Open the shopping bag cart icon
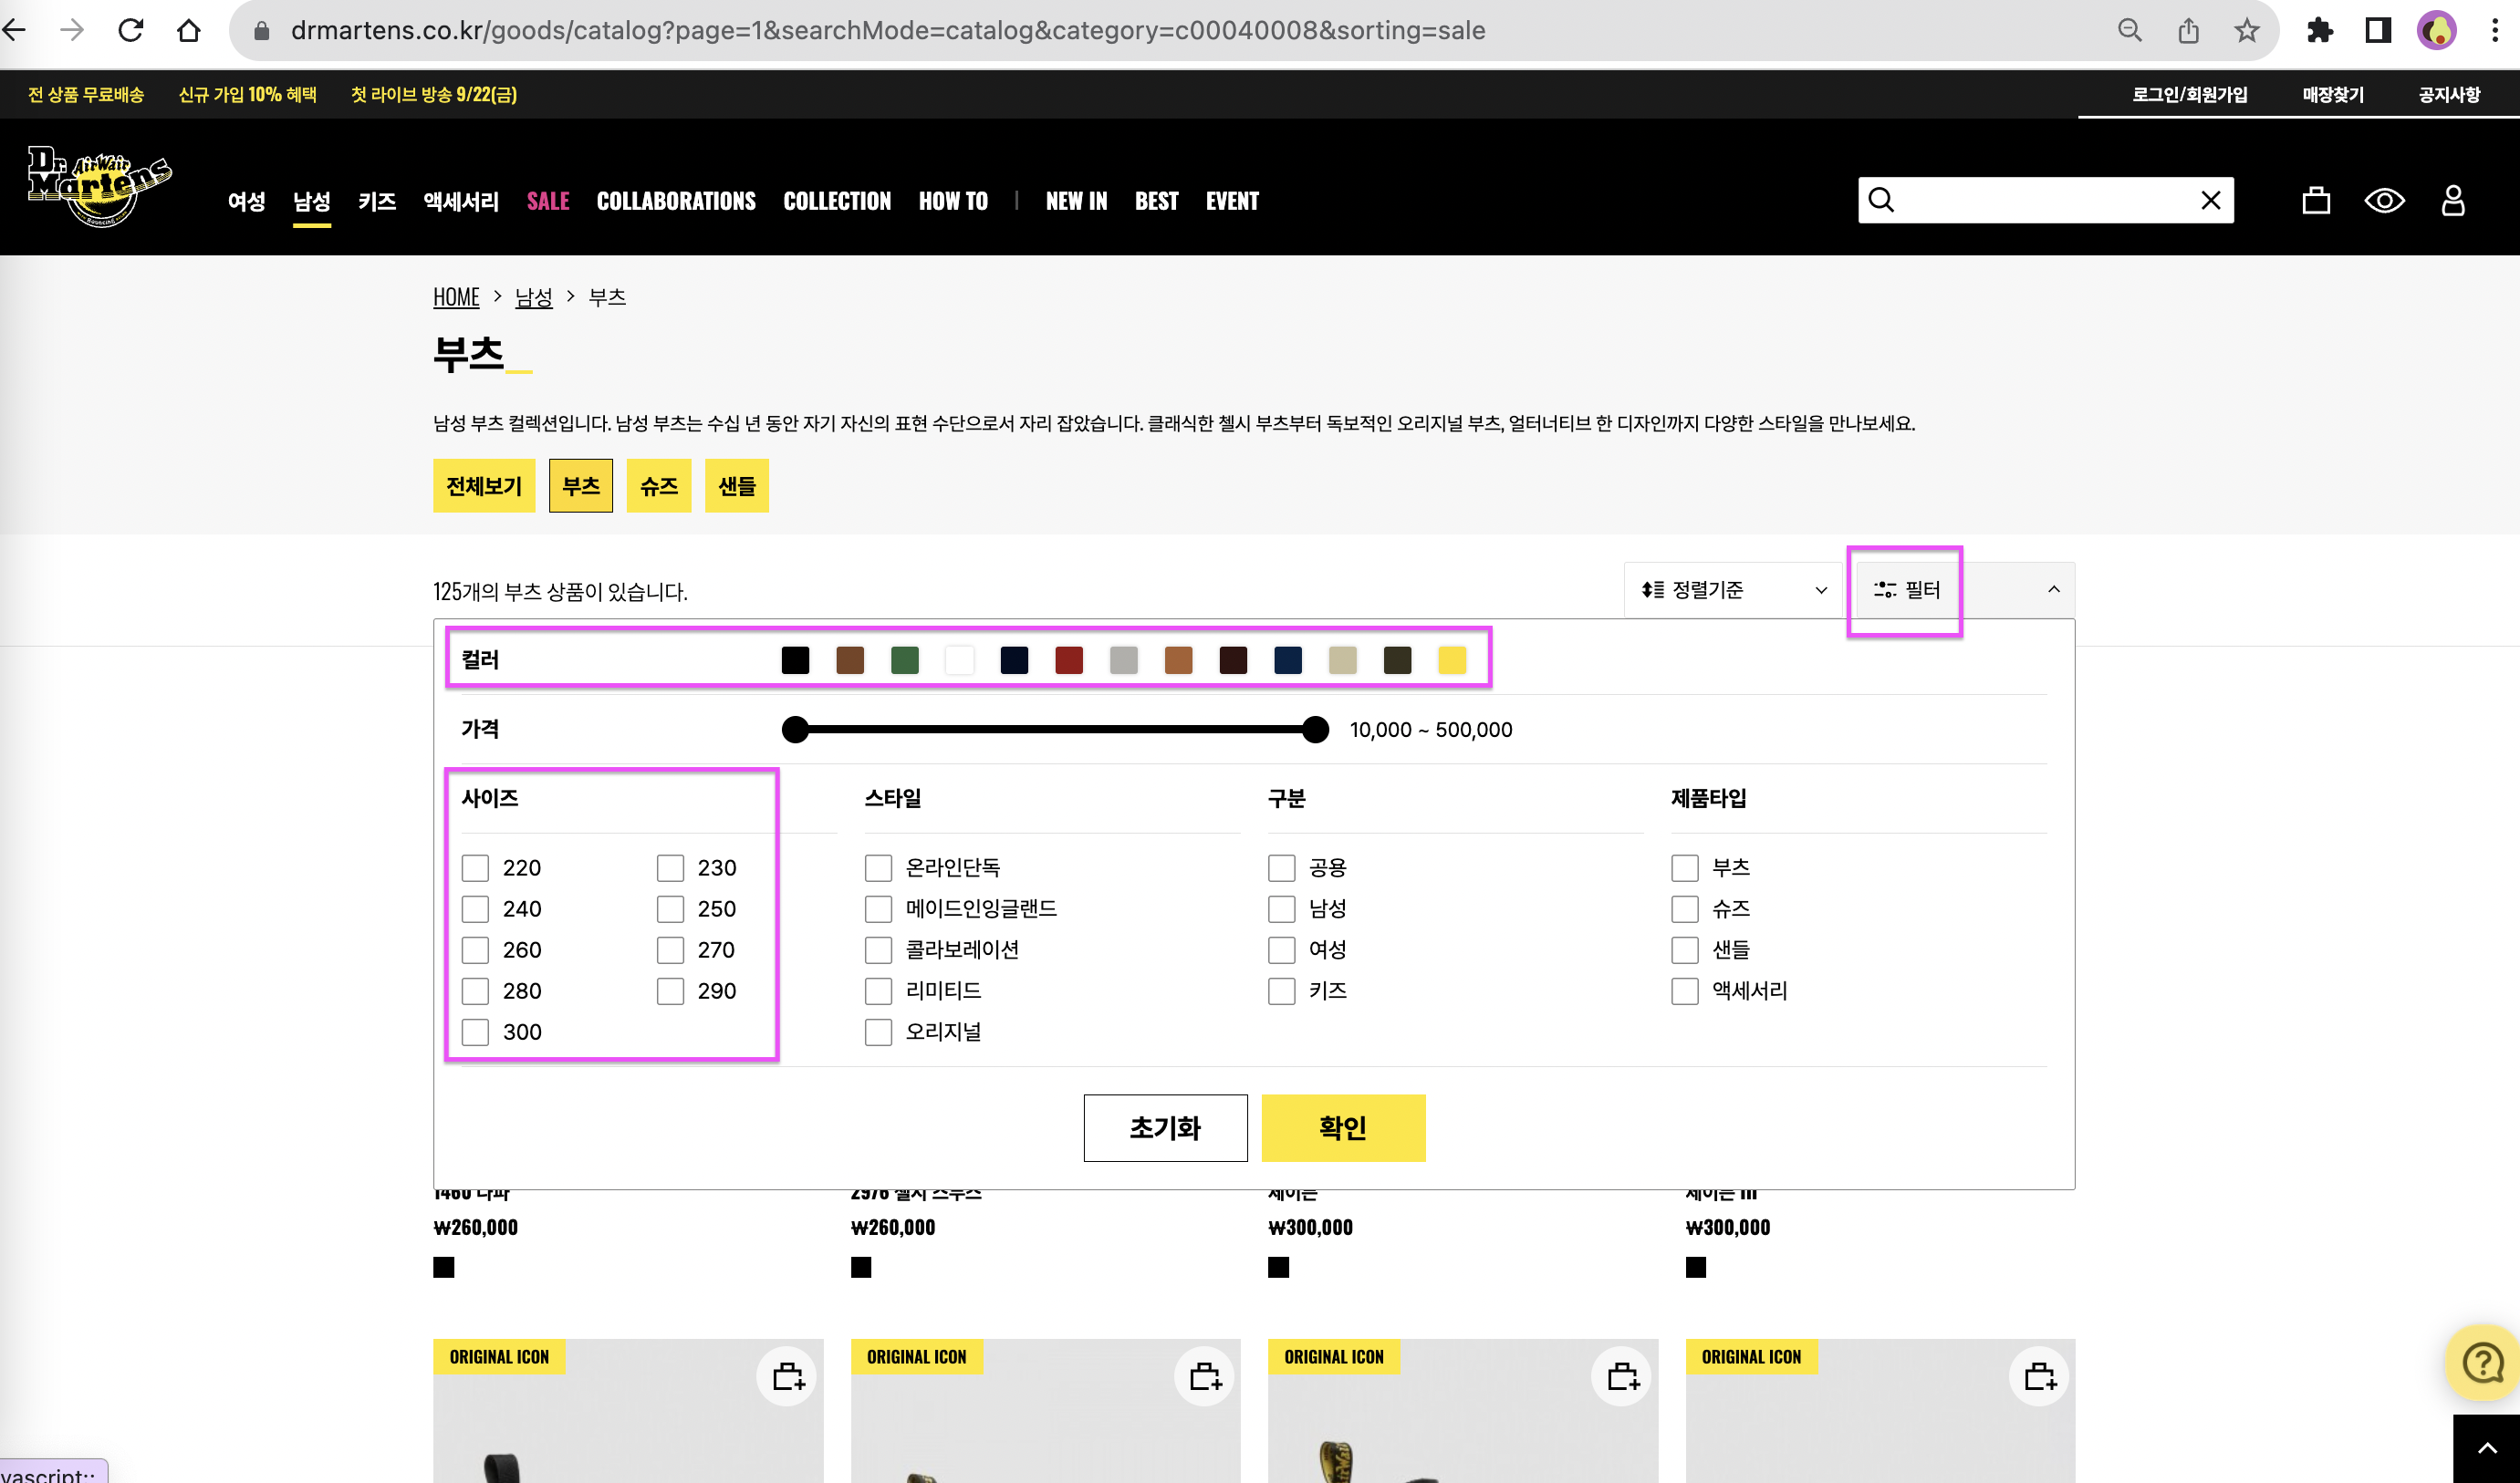 (x=2315, y=200)
